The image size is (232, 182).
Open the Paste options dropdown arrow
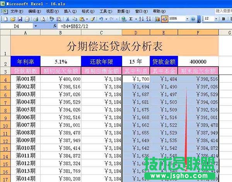point(87,19)
